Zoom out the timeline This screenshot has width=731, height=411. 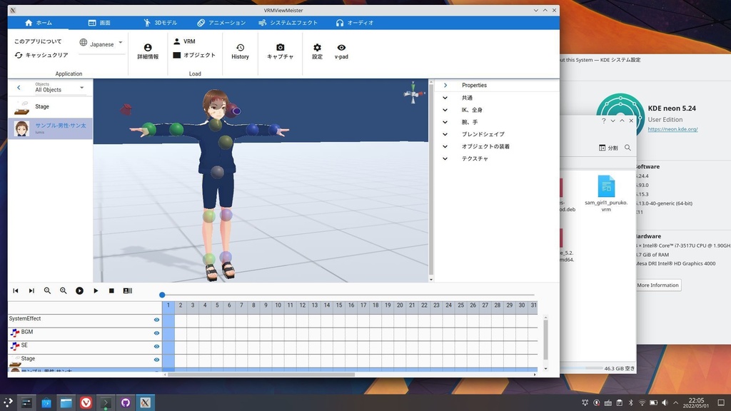coord(48,290)
